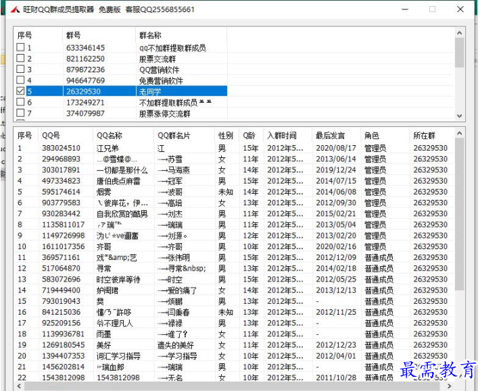This screenshot has width=482, height=391.
Task: Click the member table vertical scrollbar thumb
Action: point(460,214)
